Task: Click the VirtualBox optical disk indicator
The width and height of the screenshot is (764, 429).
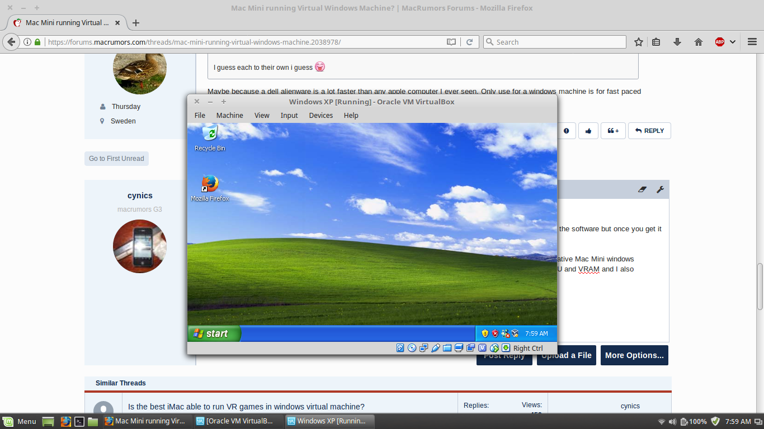Action: pos(412,348)
